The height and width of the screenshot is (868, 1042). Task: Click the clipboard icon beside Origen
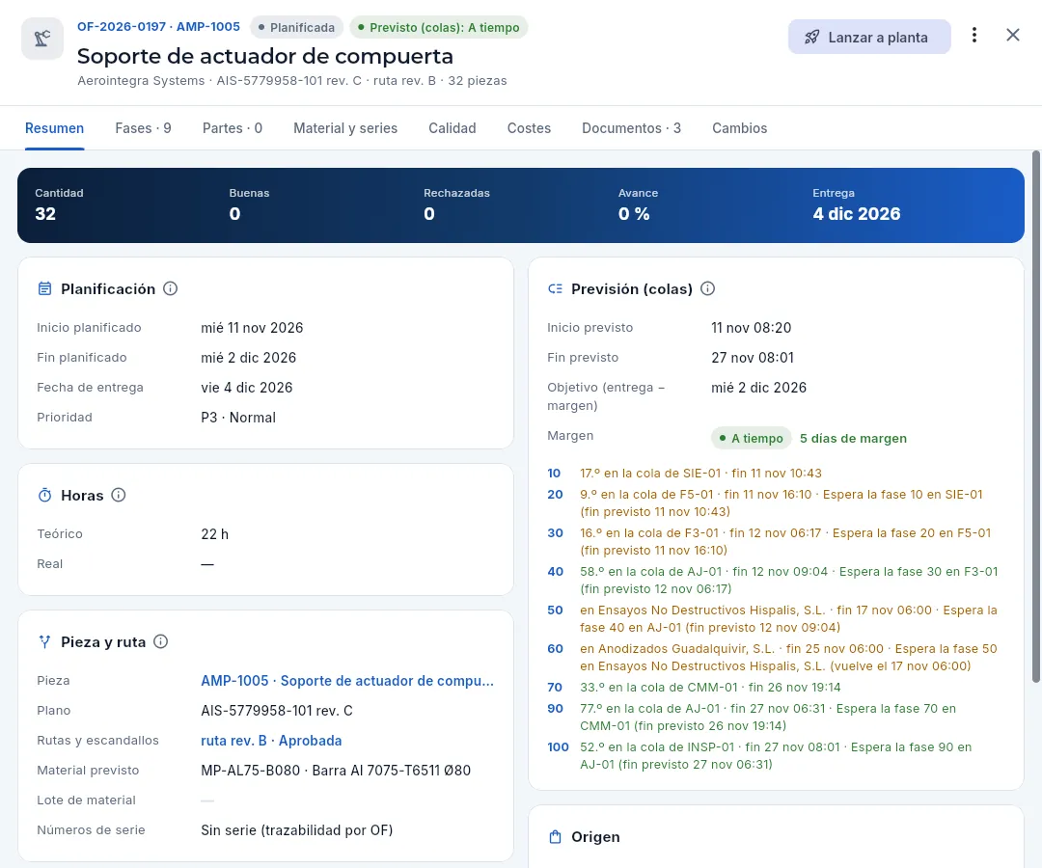point(555,837)
